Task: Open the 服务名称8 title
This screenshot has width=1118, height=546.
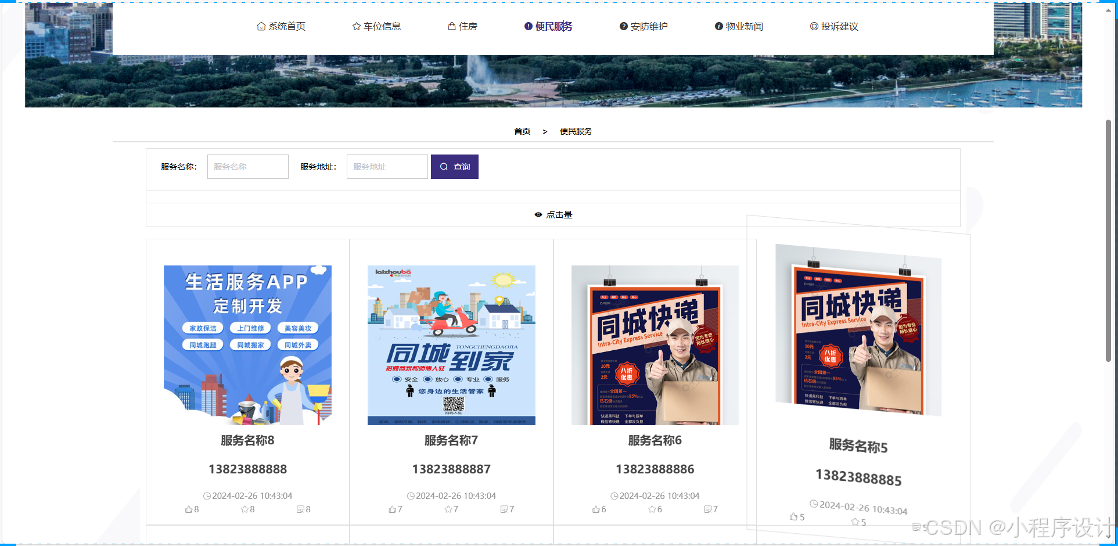Action: point(247,441)
